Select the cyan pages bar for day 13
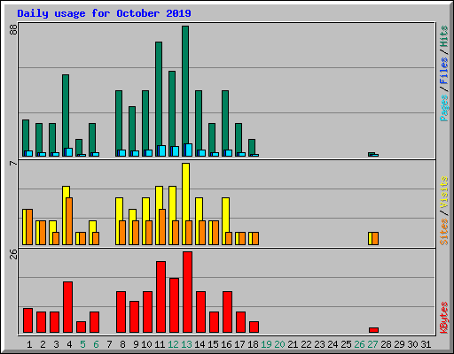Viewport: 454px width, 354px height. click(x=189, y=150)
